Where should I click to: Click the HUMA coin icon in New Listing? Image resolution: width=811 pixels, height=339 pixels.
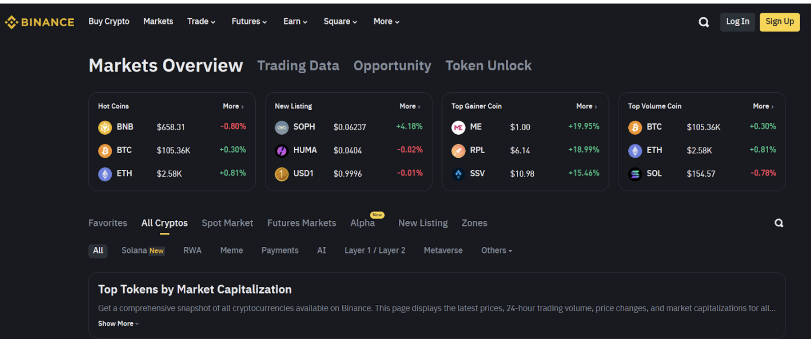point(282,151)
